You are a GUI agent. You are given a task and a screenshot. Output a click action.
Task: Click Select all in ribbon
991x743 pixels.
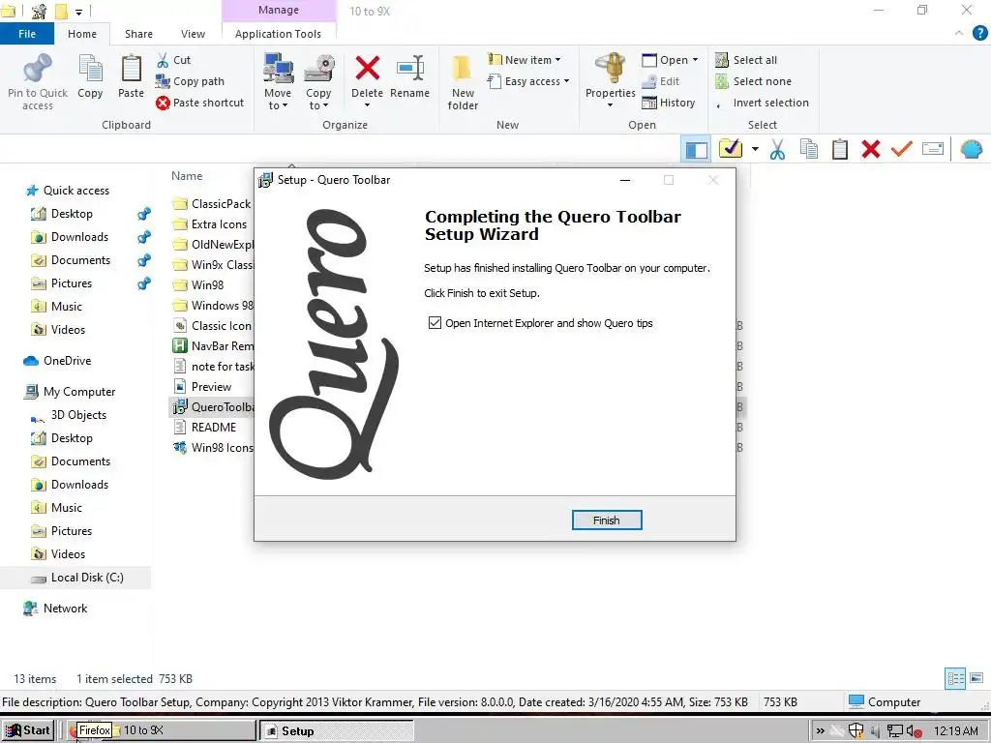point(746,60)
